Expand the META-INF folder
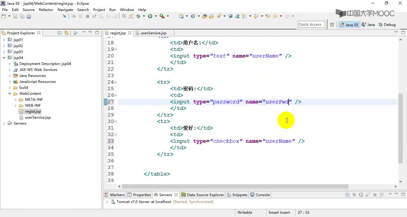407x217 pixels. click(x=16, y=99)
